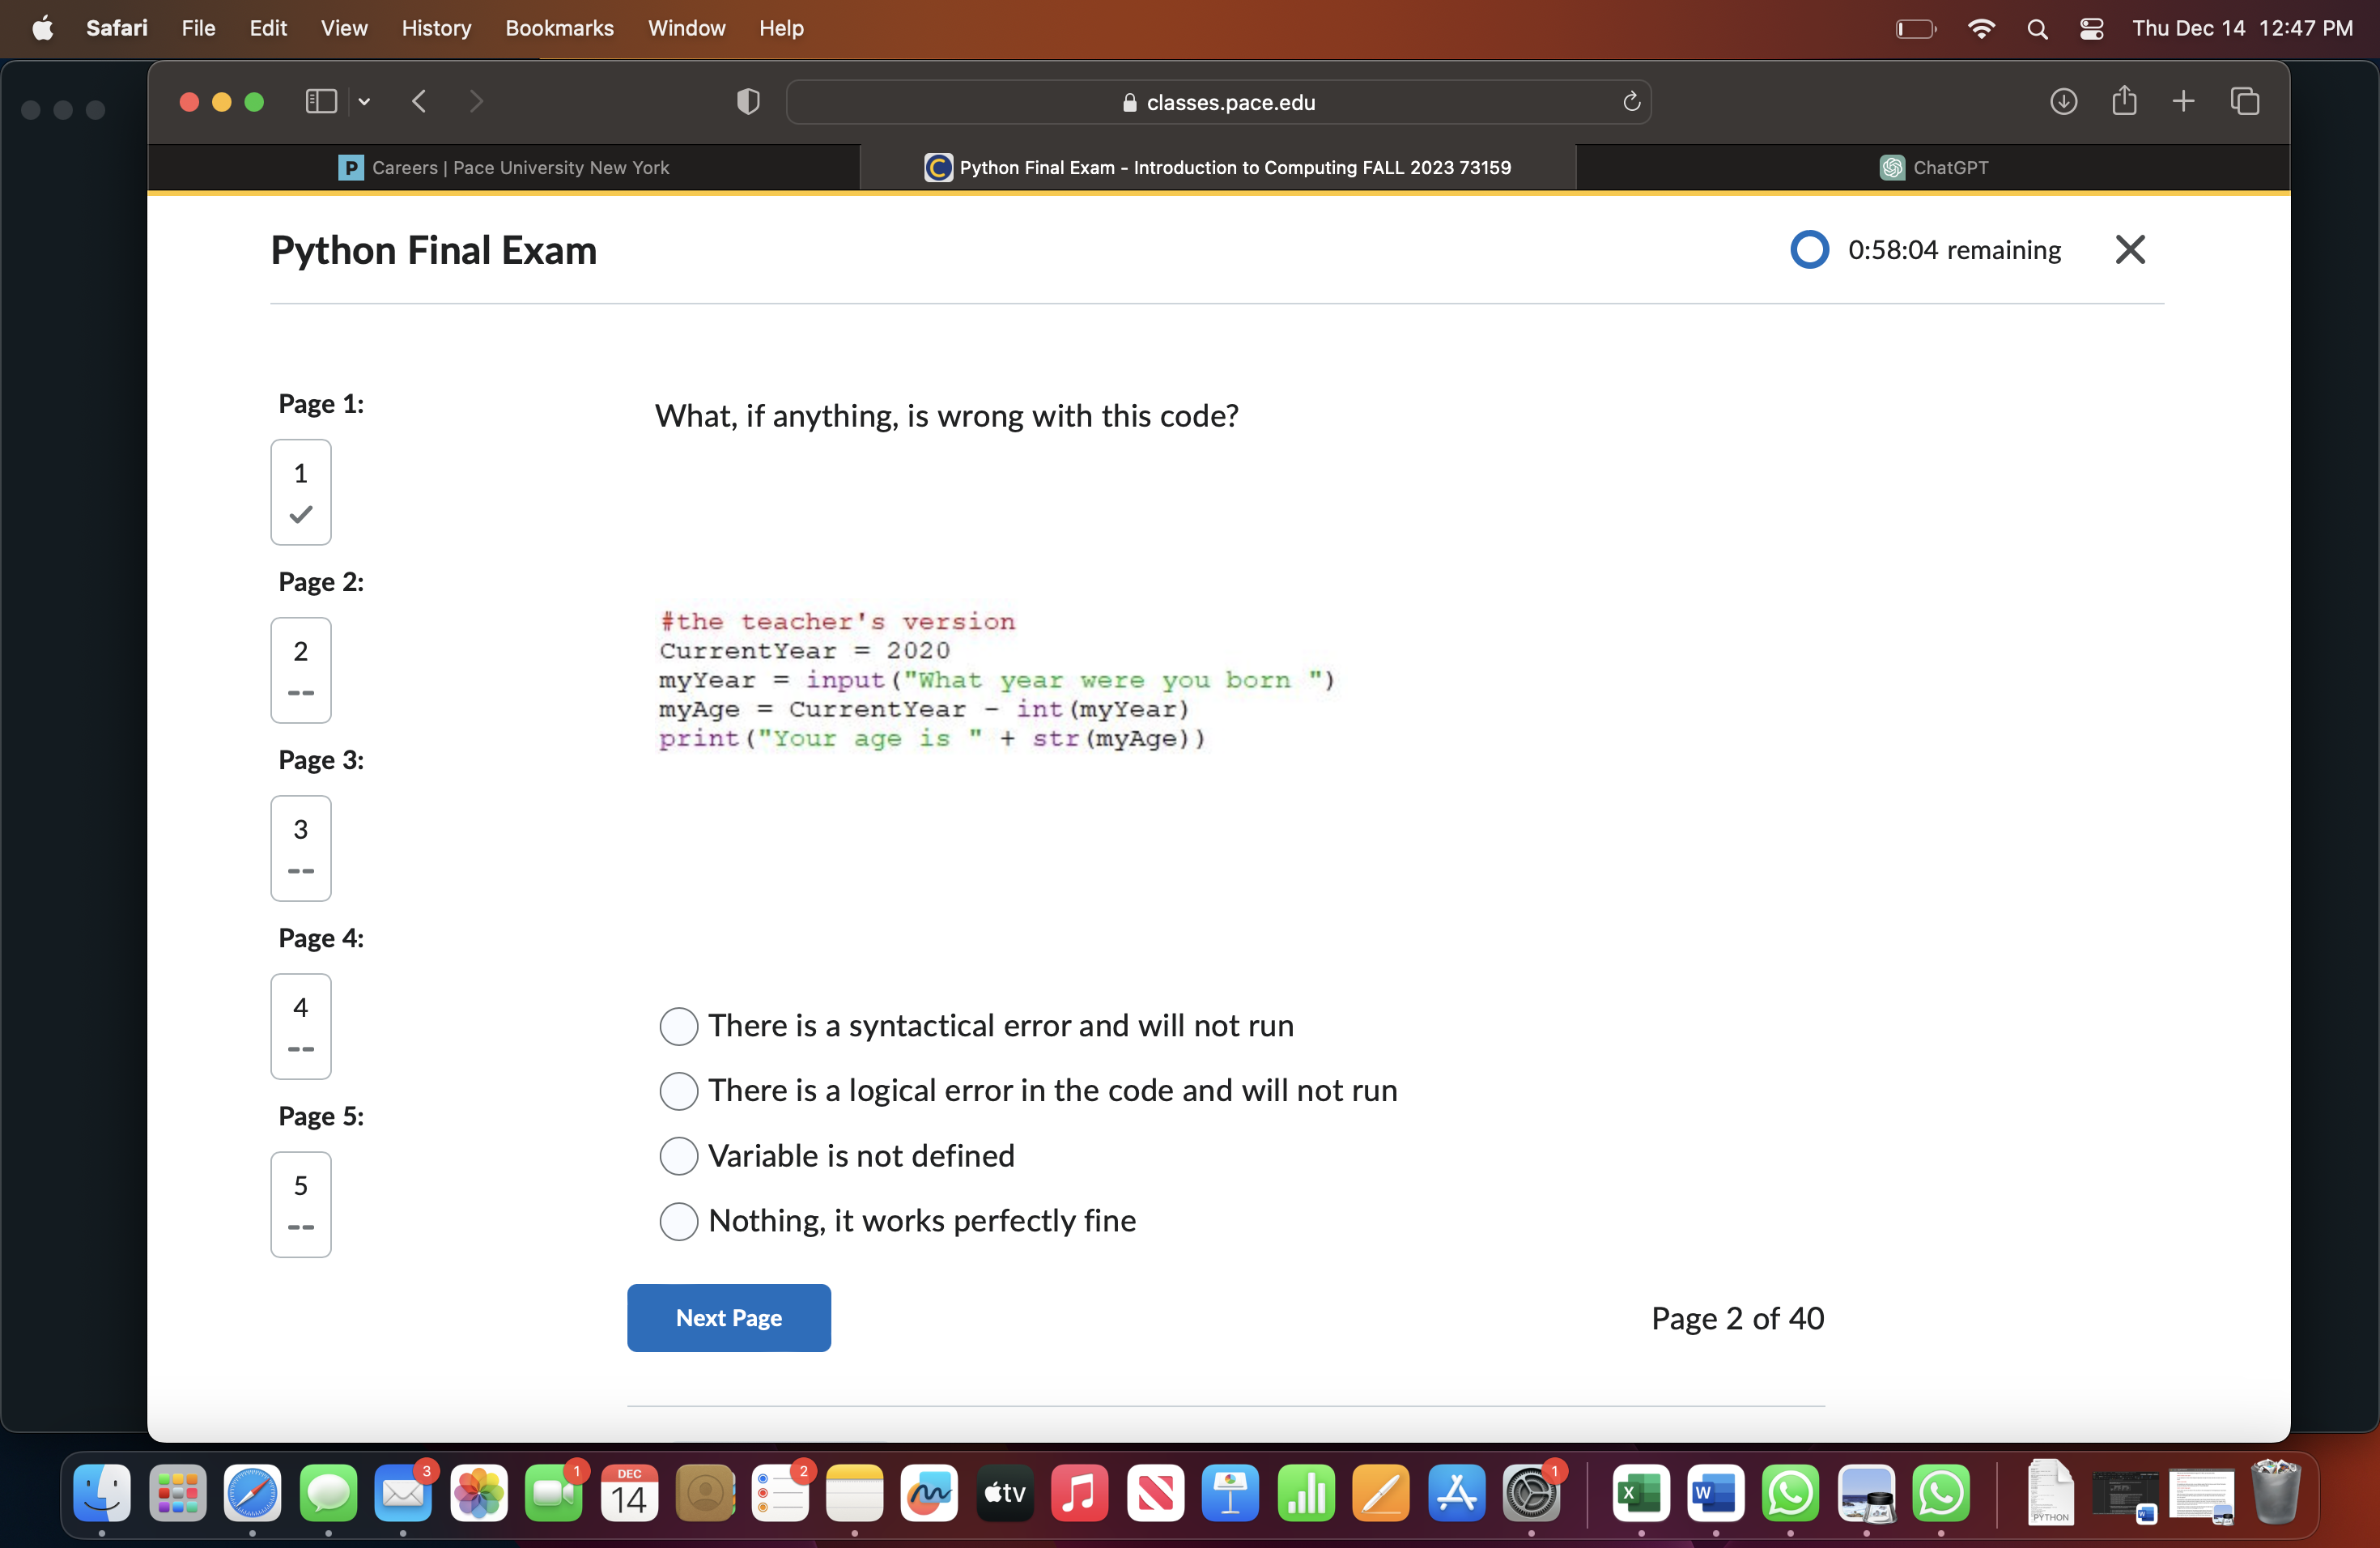Click the back navigation arrow
The width and height of the screenshot is (2380, 1548).
(419, 101)
